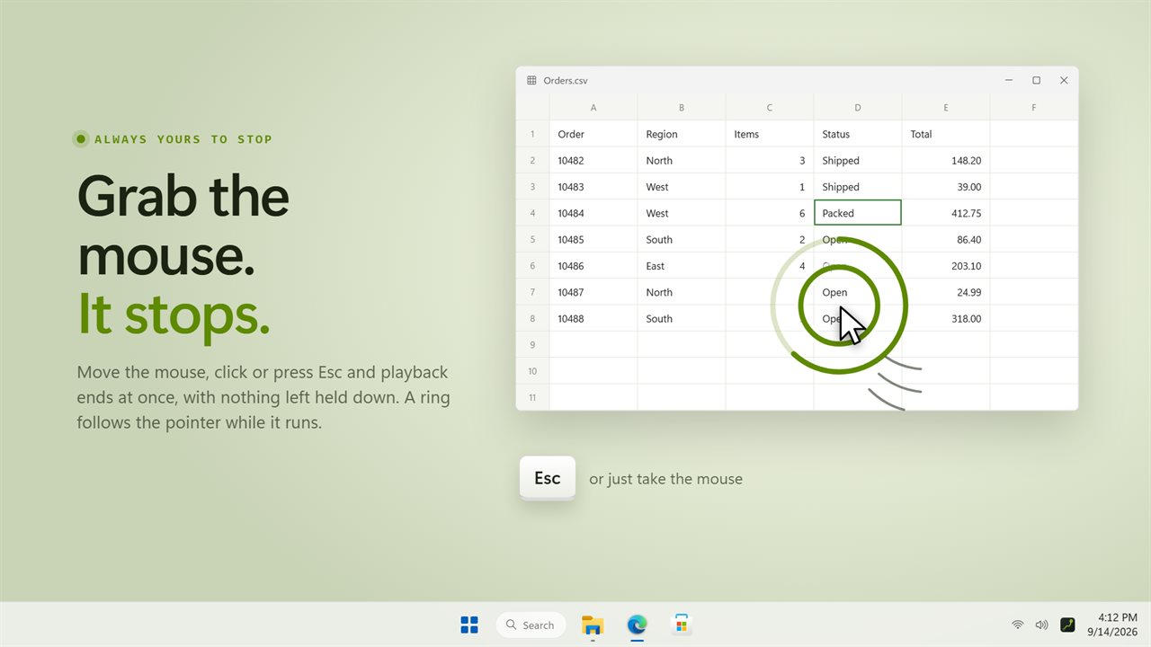Click the volume speaker tray icon
Screen dimensions: 1151x647
[x=1041, y=625]
